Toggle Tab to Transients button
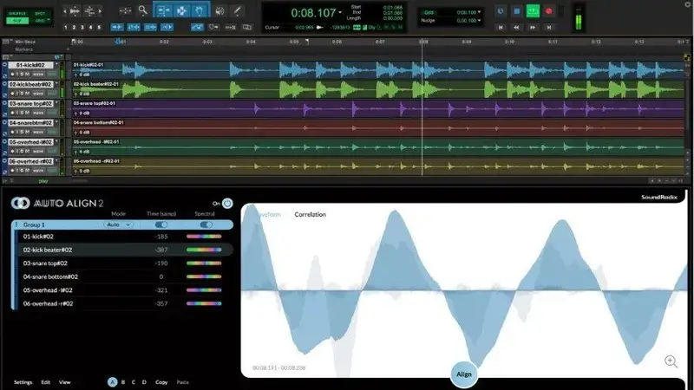Image resolution: width=694 pixels, height=390 pixels. [x=117, y=28]
